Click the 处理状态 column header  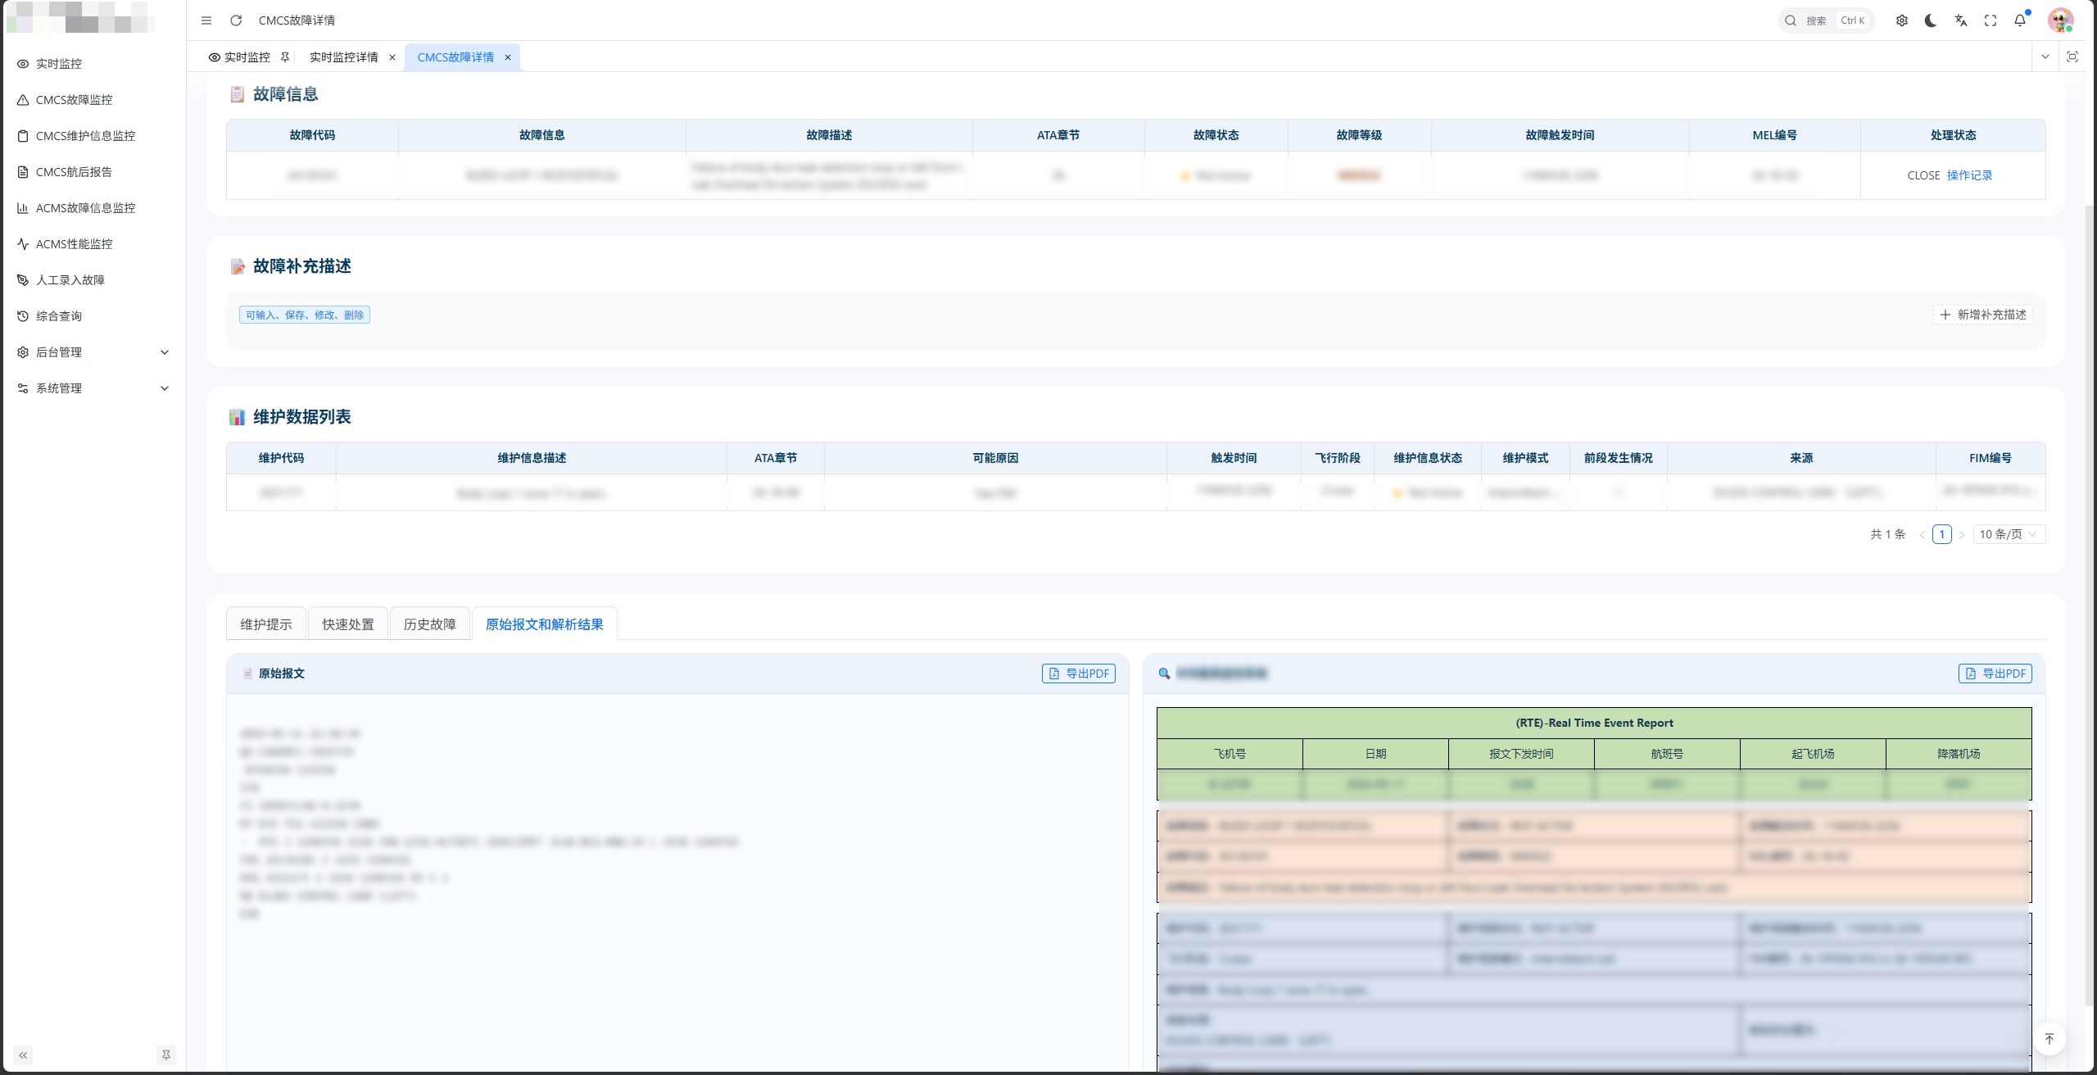click(x=1953, y=135)
